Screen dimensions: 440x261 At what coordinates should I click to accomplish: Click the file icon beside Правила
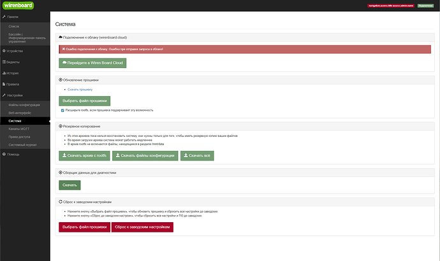point(4,84)
